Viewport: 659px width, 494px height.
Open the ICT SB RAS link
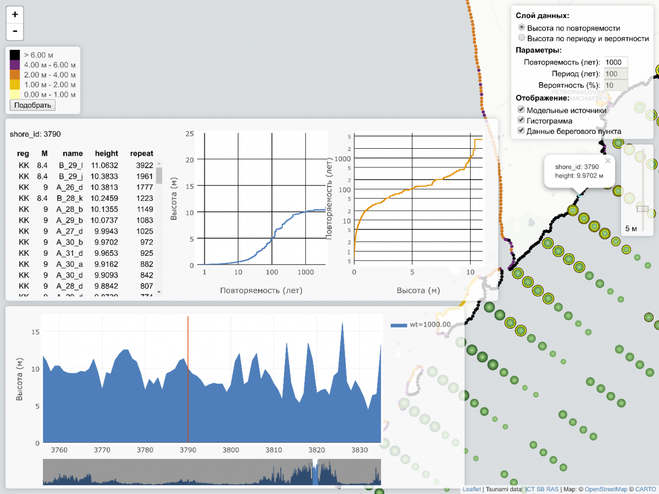(x=541, y=489)
